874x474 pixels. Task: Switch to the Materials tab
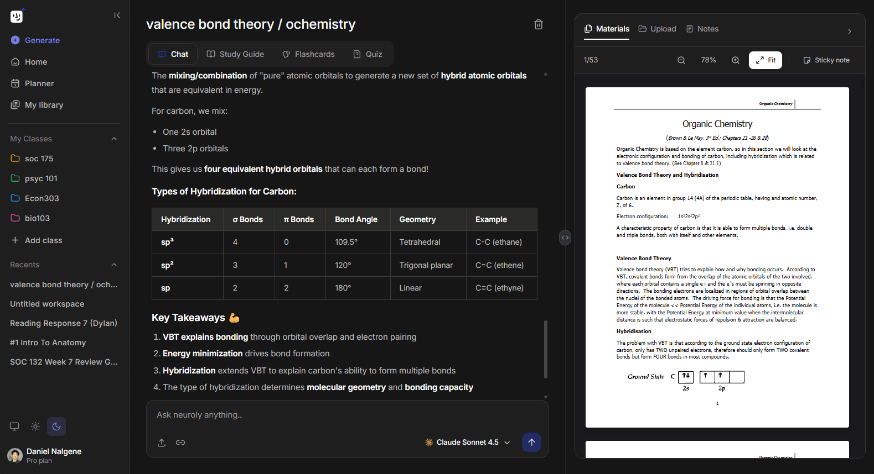tap(607, 29)
